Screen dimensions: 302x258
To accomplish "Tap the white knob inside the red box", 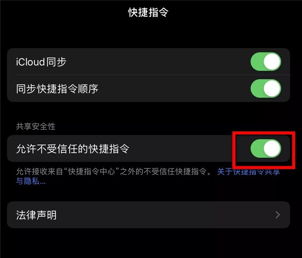I will pyautogui.click(x=272, y=148).
